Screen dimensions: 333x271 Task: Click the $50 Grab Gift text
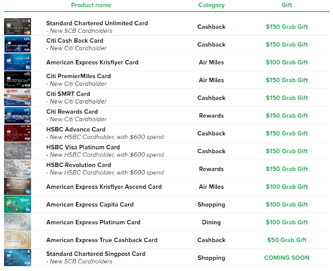click(287, 240)
